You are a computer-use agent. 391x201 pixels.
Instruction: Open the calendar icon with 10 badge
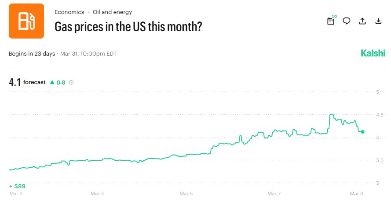pos(331,21)
